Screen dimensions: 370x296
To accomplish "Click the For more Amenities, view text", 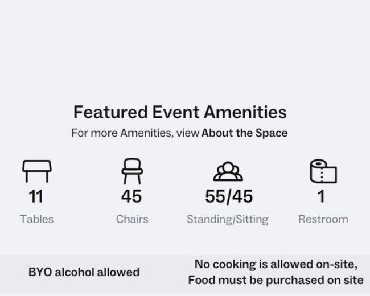I will click(135, 133).
